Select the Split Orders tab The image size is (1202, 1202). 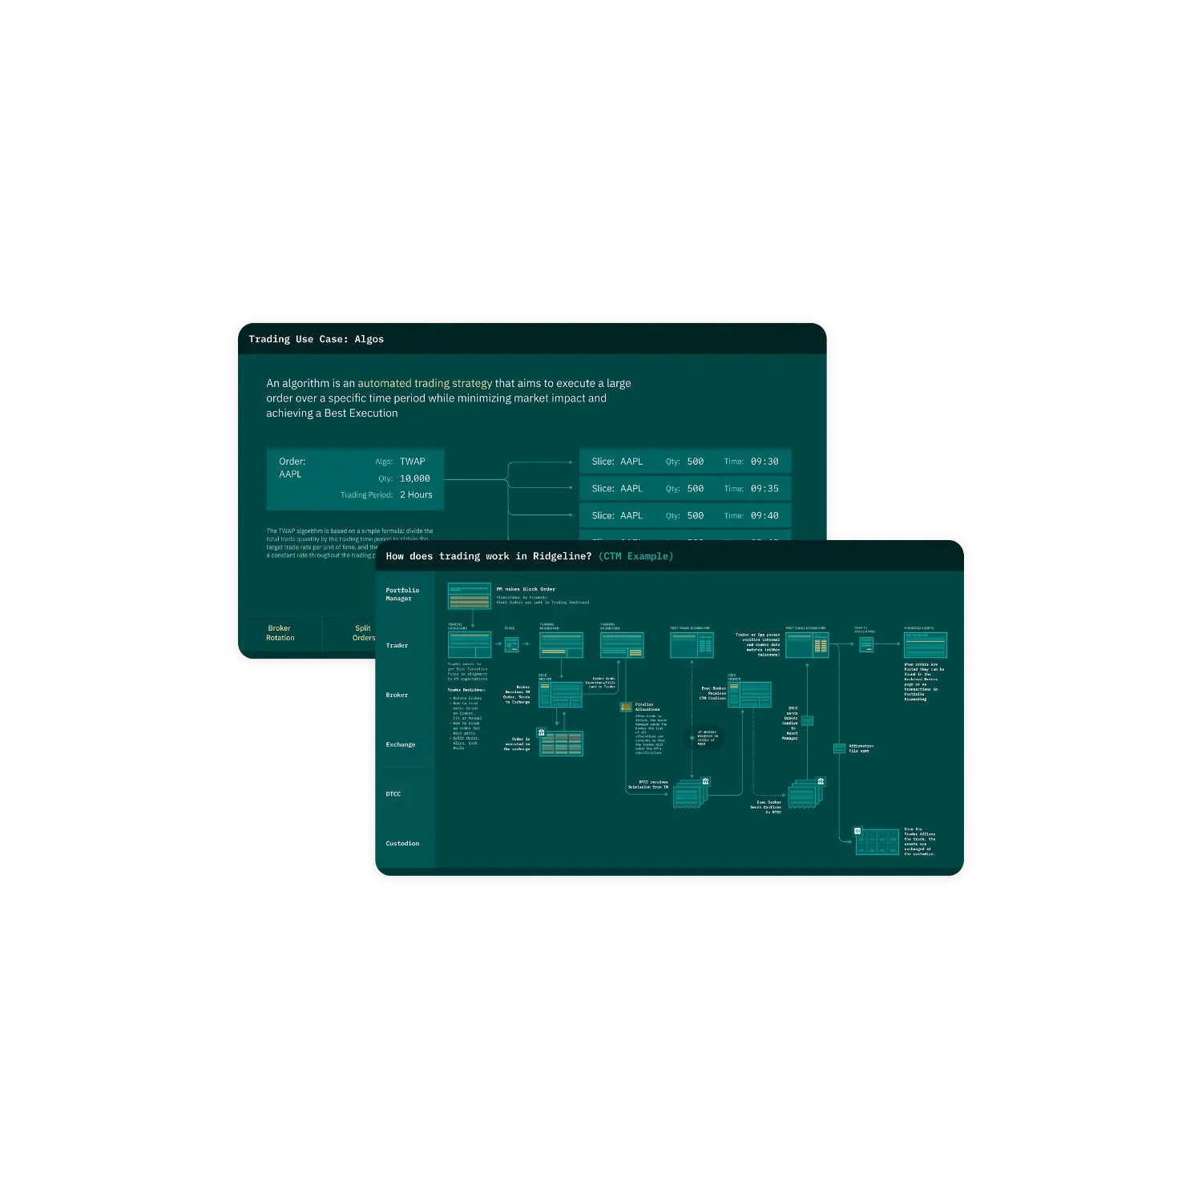[362, 633]
